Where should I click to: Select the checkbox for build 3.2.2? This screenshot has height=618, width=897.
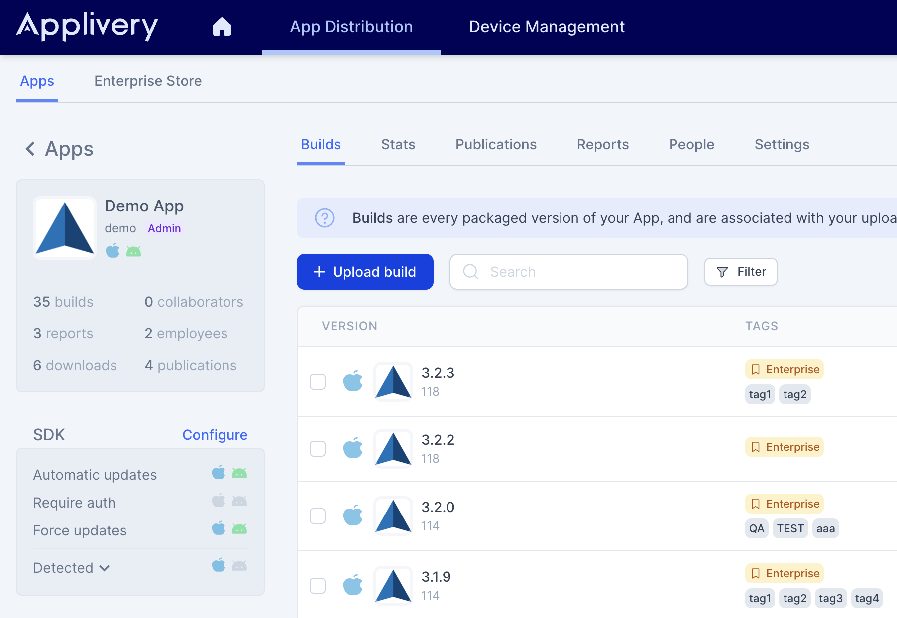pos(317,449)
